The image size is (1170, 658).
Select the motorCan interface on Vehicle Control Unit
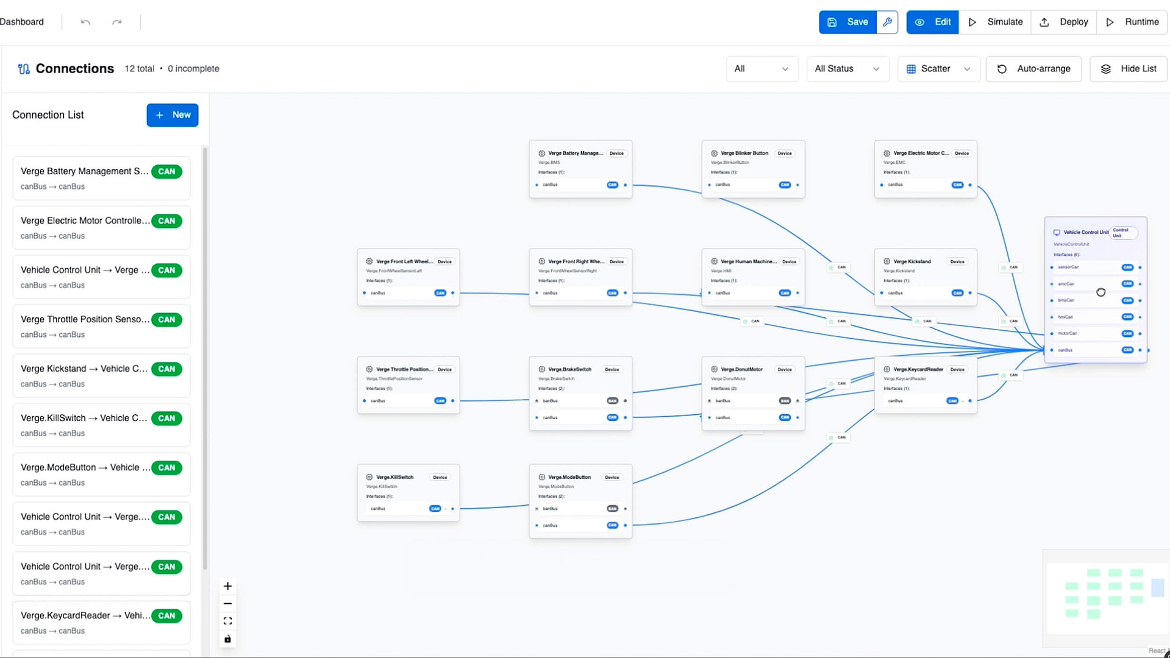pos(1096,333)
